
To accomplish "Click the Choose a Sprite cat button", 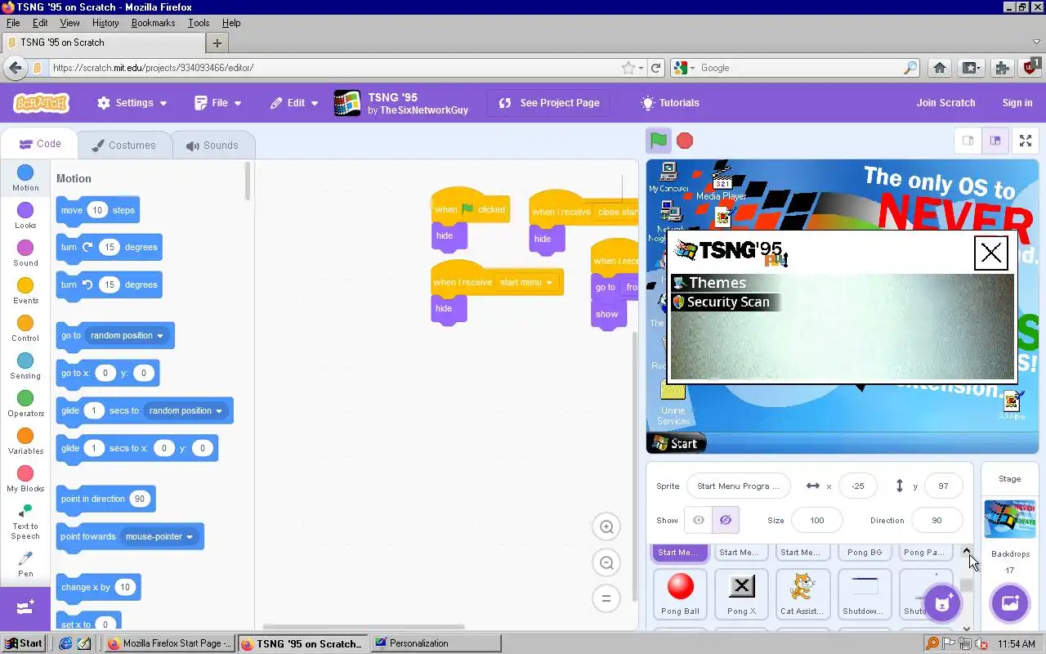I will coord(942,604).
